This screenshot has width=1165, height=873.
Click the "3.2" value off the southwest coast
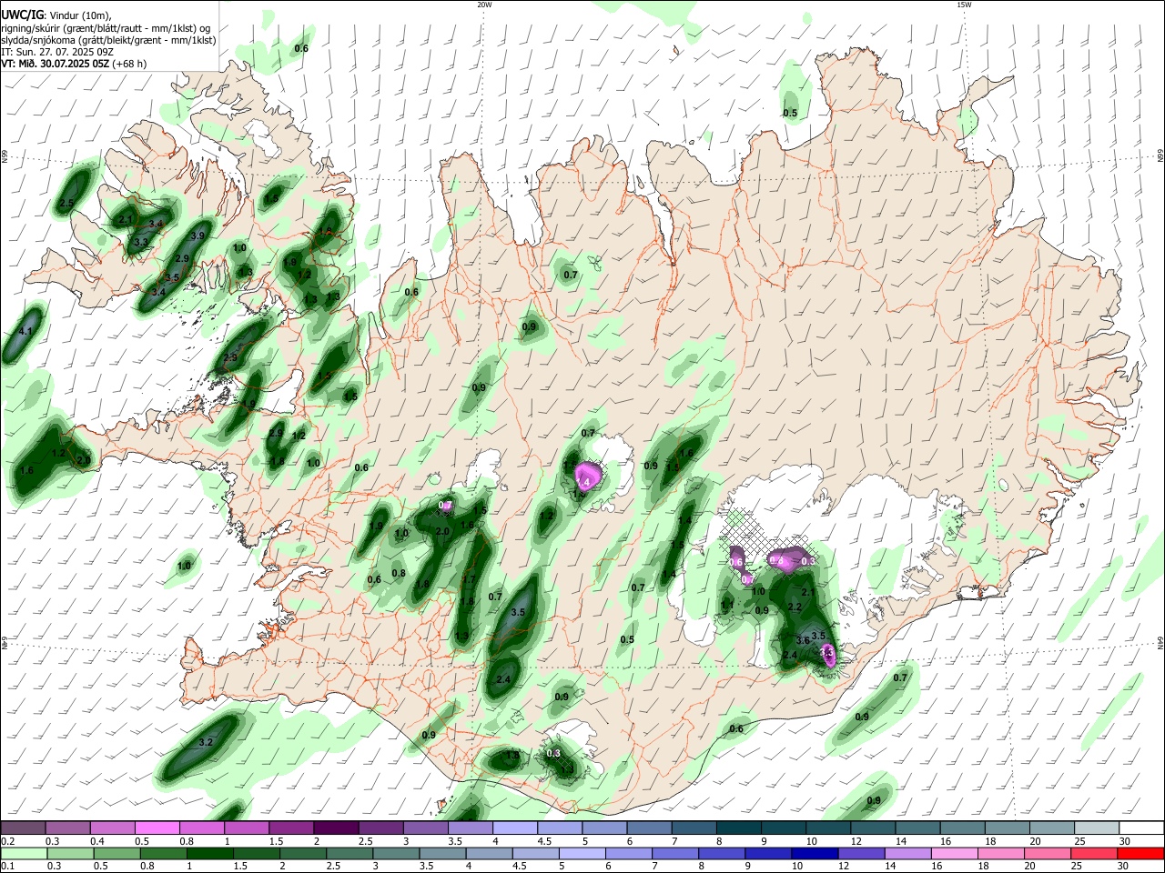click(206, 743)
